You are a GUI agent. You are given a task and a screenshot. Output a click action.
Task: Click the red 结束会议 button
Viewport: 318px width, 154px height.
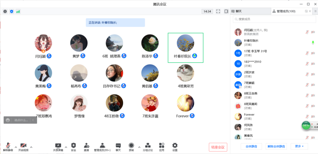pyautogui.click(x=218, y=147)
